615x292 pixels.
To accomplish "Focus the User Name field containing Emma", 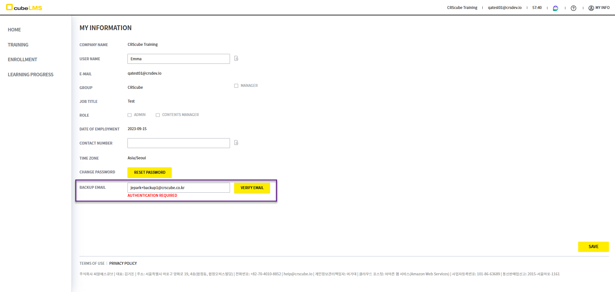I will [178, 59].
